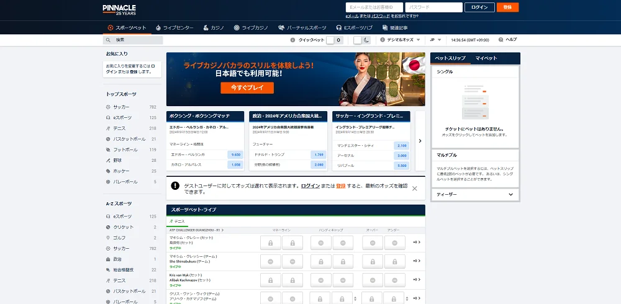Select テニス in A-Z sports list
The width and height of the screenshot is (621, 304).
point(131,280)
